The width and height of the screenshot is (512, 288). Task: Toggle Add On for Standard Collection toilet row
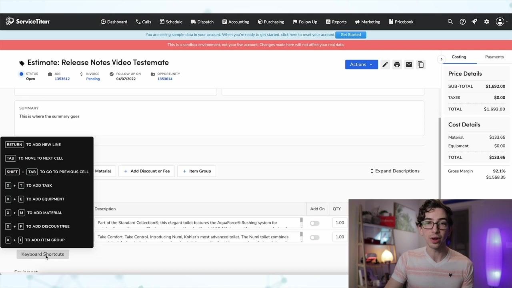[314, 223]
